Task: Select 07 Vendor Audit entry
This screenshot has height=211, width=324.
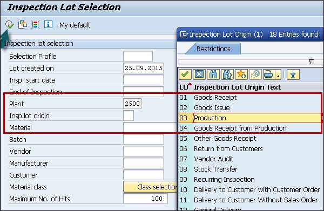Action: tap(251, 159)
